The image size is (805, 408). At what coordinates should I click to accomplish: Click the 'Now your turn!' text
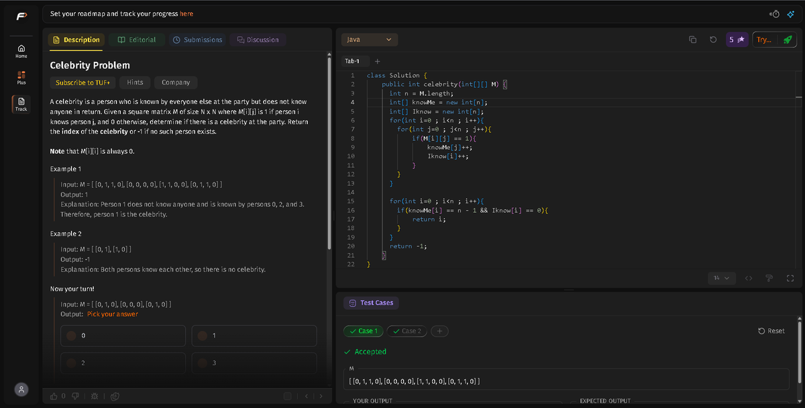(72, 289)
